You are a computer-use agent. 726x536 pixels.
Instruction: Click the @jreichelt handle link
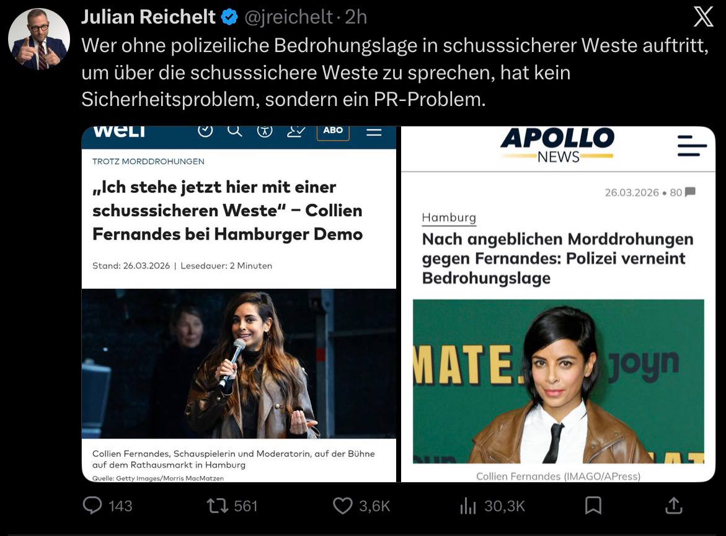point(288,17)
